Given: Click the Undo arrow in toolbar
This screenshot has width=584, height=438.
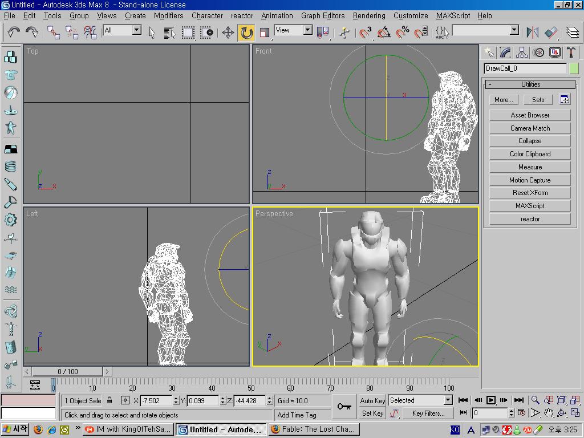Looking at the screenshot, I should pyautogui.click(x=13, y=33).
